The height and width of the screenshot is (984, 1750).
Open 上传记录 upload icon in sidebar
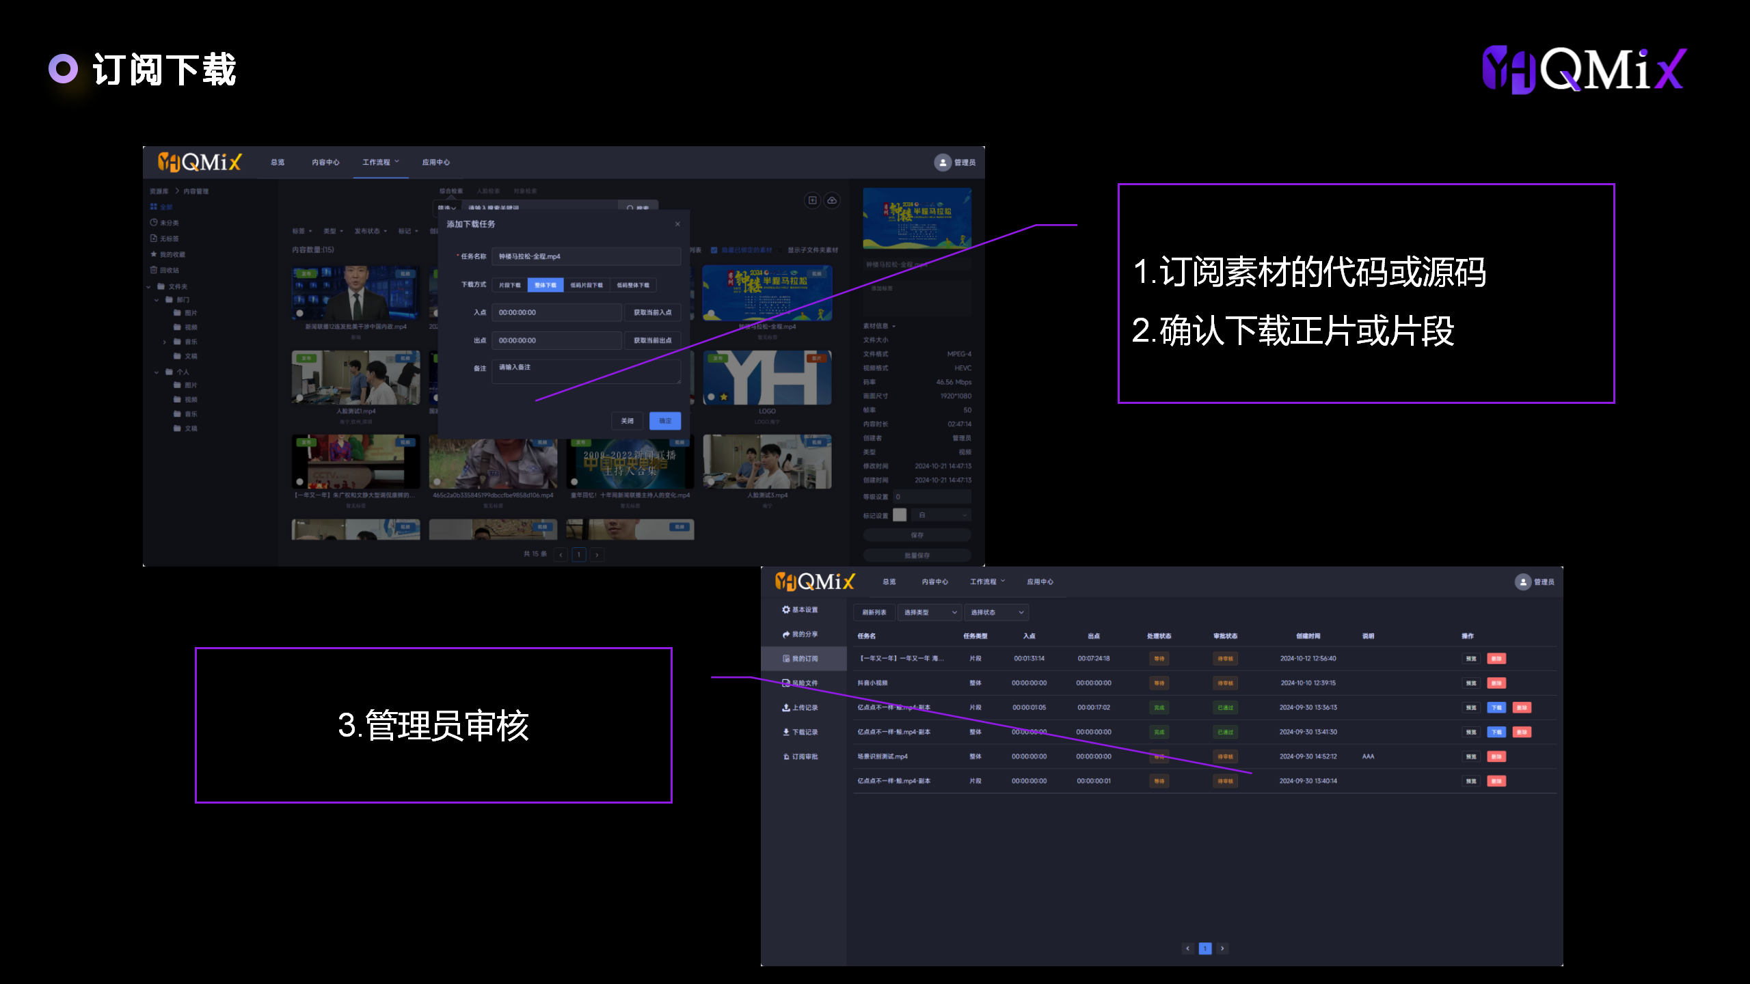point(786,708)
